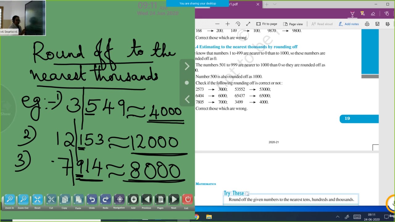Open File Explorer from the taskbar

[209, 217]
